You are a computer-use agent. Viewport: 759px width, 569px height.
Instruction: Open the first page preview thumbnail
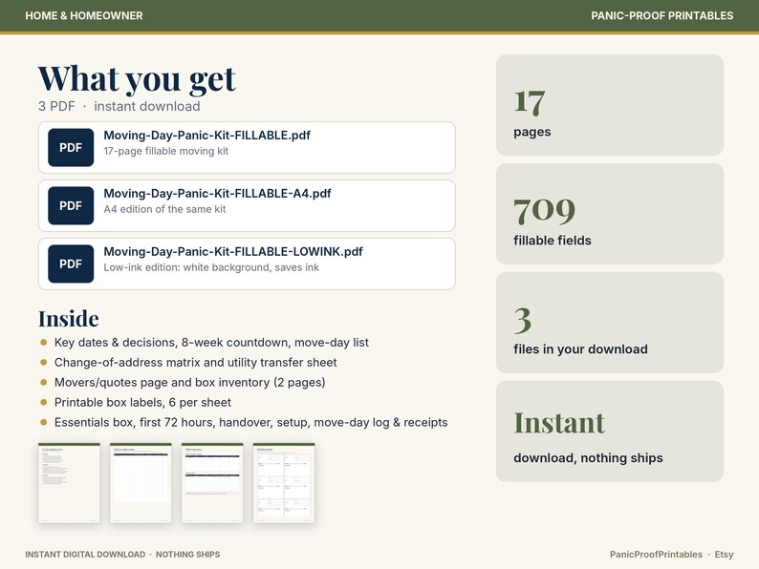click(x=69, y=483)
